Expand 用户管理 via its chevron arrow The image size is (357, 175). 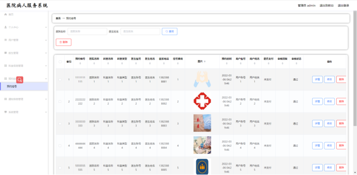click(46, 40)
